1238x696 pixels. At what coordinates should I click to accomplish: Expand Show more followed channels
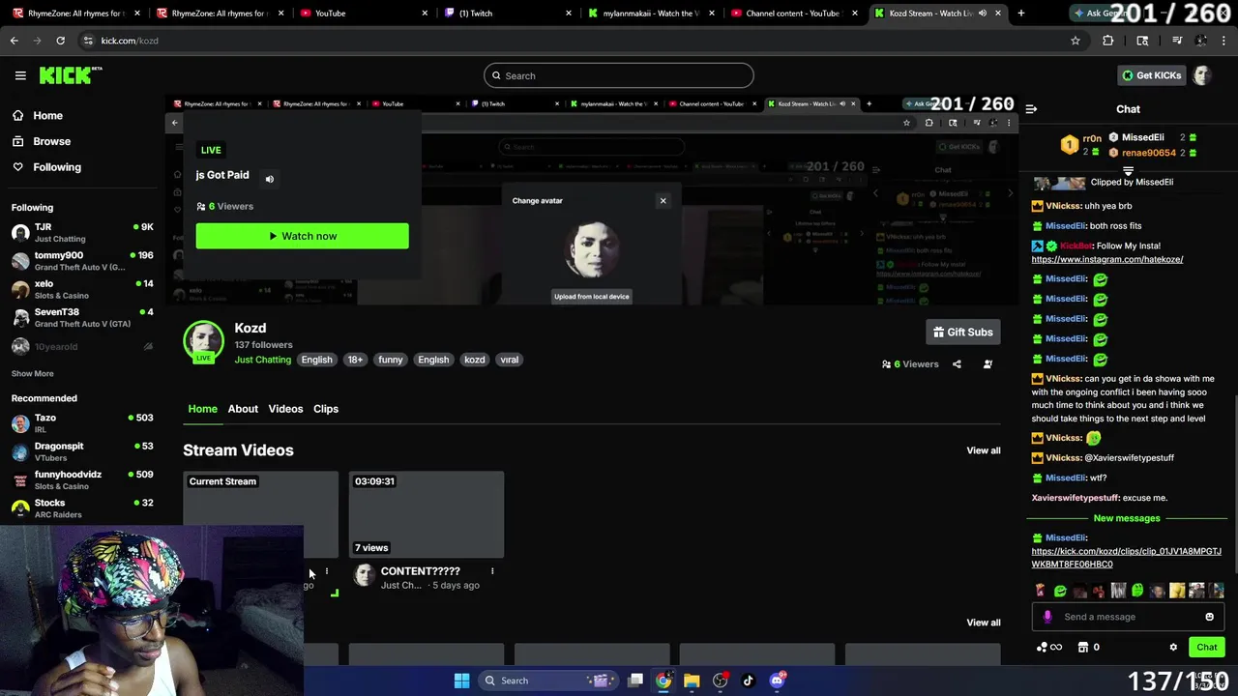coord(32,374)
